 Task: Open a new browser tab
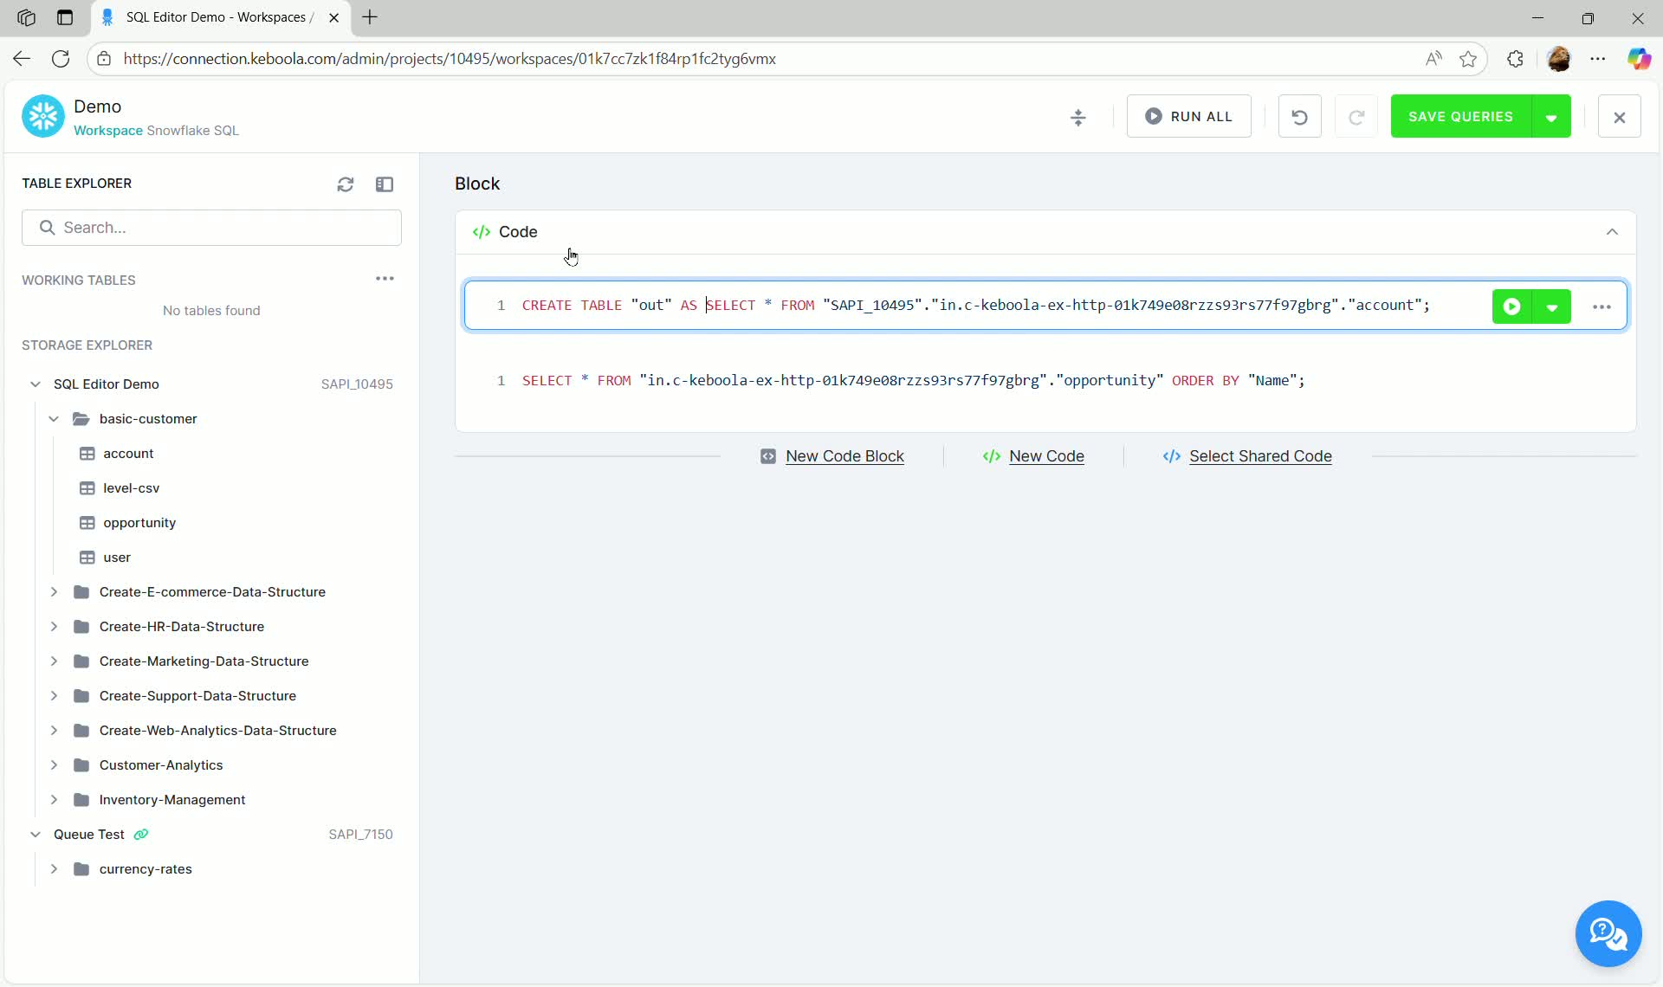pyautogui.click(x=371, y=17)
